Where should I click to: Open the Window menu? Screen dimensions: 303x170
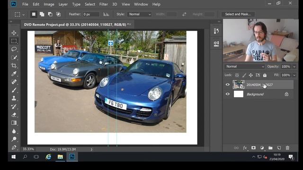click(x=141, y=4)
